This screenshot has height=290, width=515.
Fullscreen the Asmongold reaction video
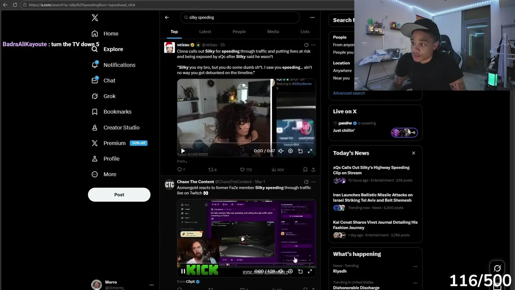(x=310, y=271)
